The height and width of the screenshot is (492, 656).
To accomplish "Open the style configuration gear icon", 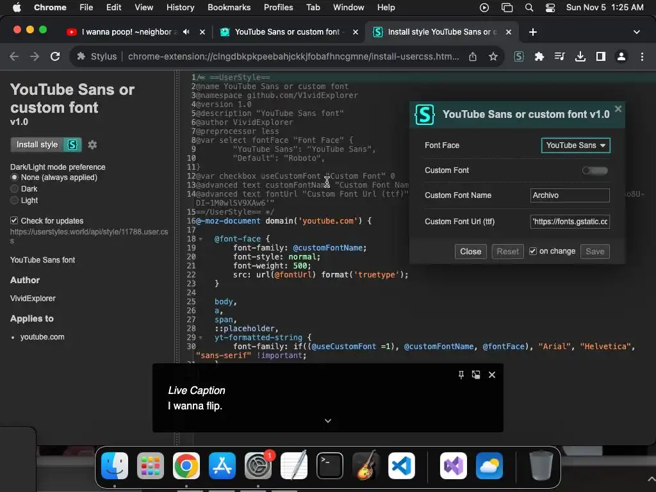I will coord(92,145).
